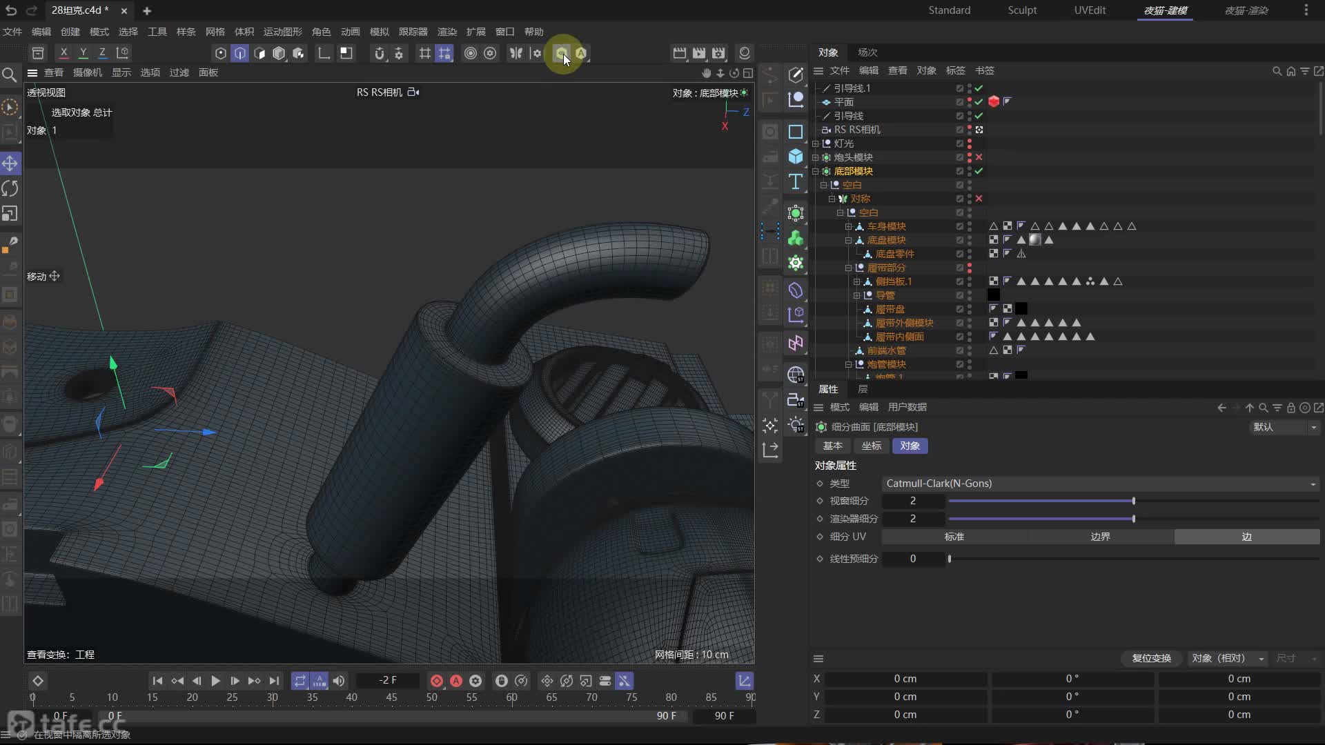Switch to the 场次 tab
The image size is (1325, 745).
(867, 52)
